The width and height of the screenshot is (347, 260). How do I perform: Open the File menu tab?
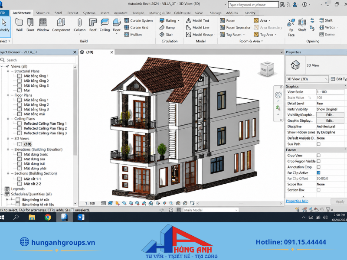3,13
